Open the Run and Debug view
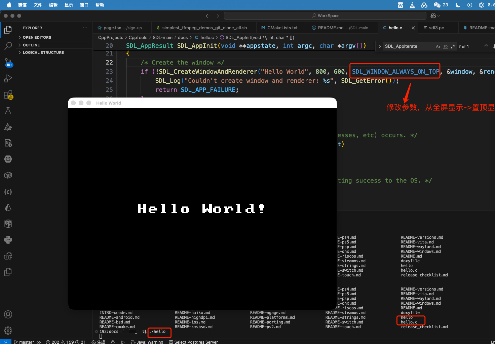 [8, 78]
